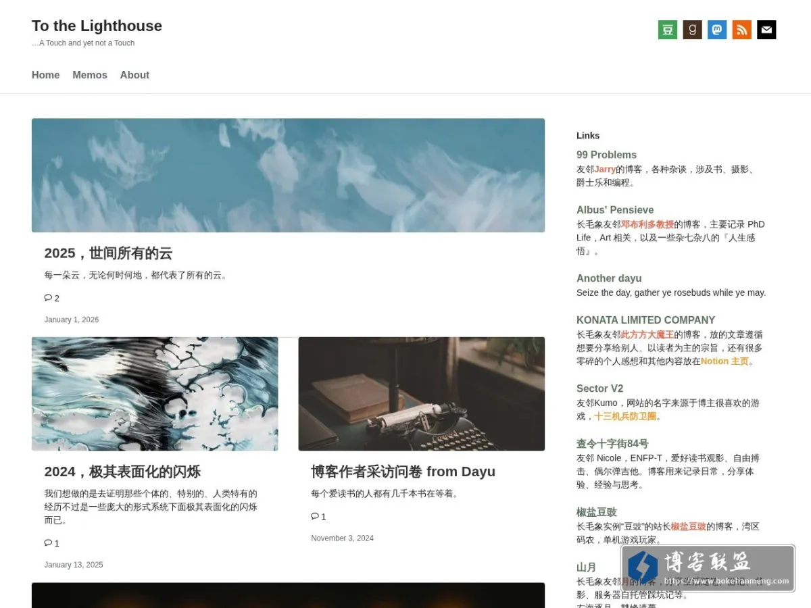This screenshot has width=811, height=608.
Task: Click excerpt 每一朵云，无论何时何地
Action: [137, 276]
